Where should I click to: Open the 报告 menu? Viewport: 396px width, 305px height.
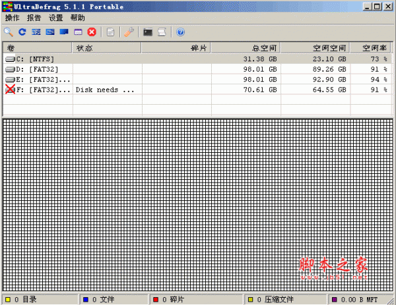pos(34,18)
